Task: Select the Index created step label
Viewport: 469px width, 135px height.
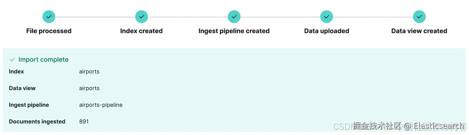Action: click(x=141, y=31)
